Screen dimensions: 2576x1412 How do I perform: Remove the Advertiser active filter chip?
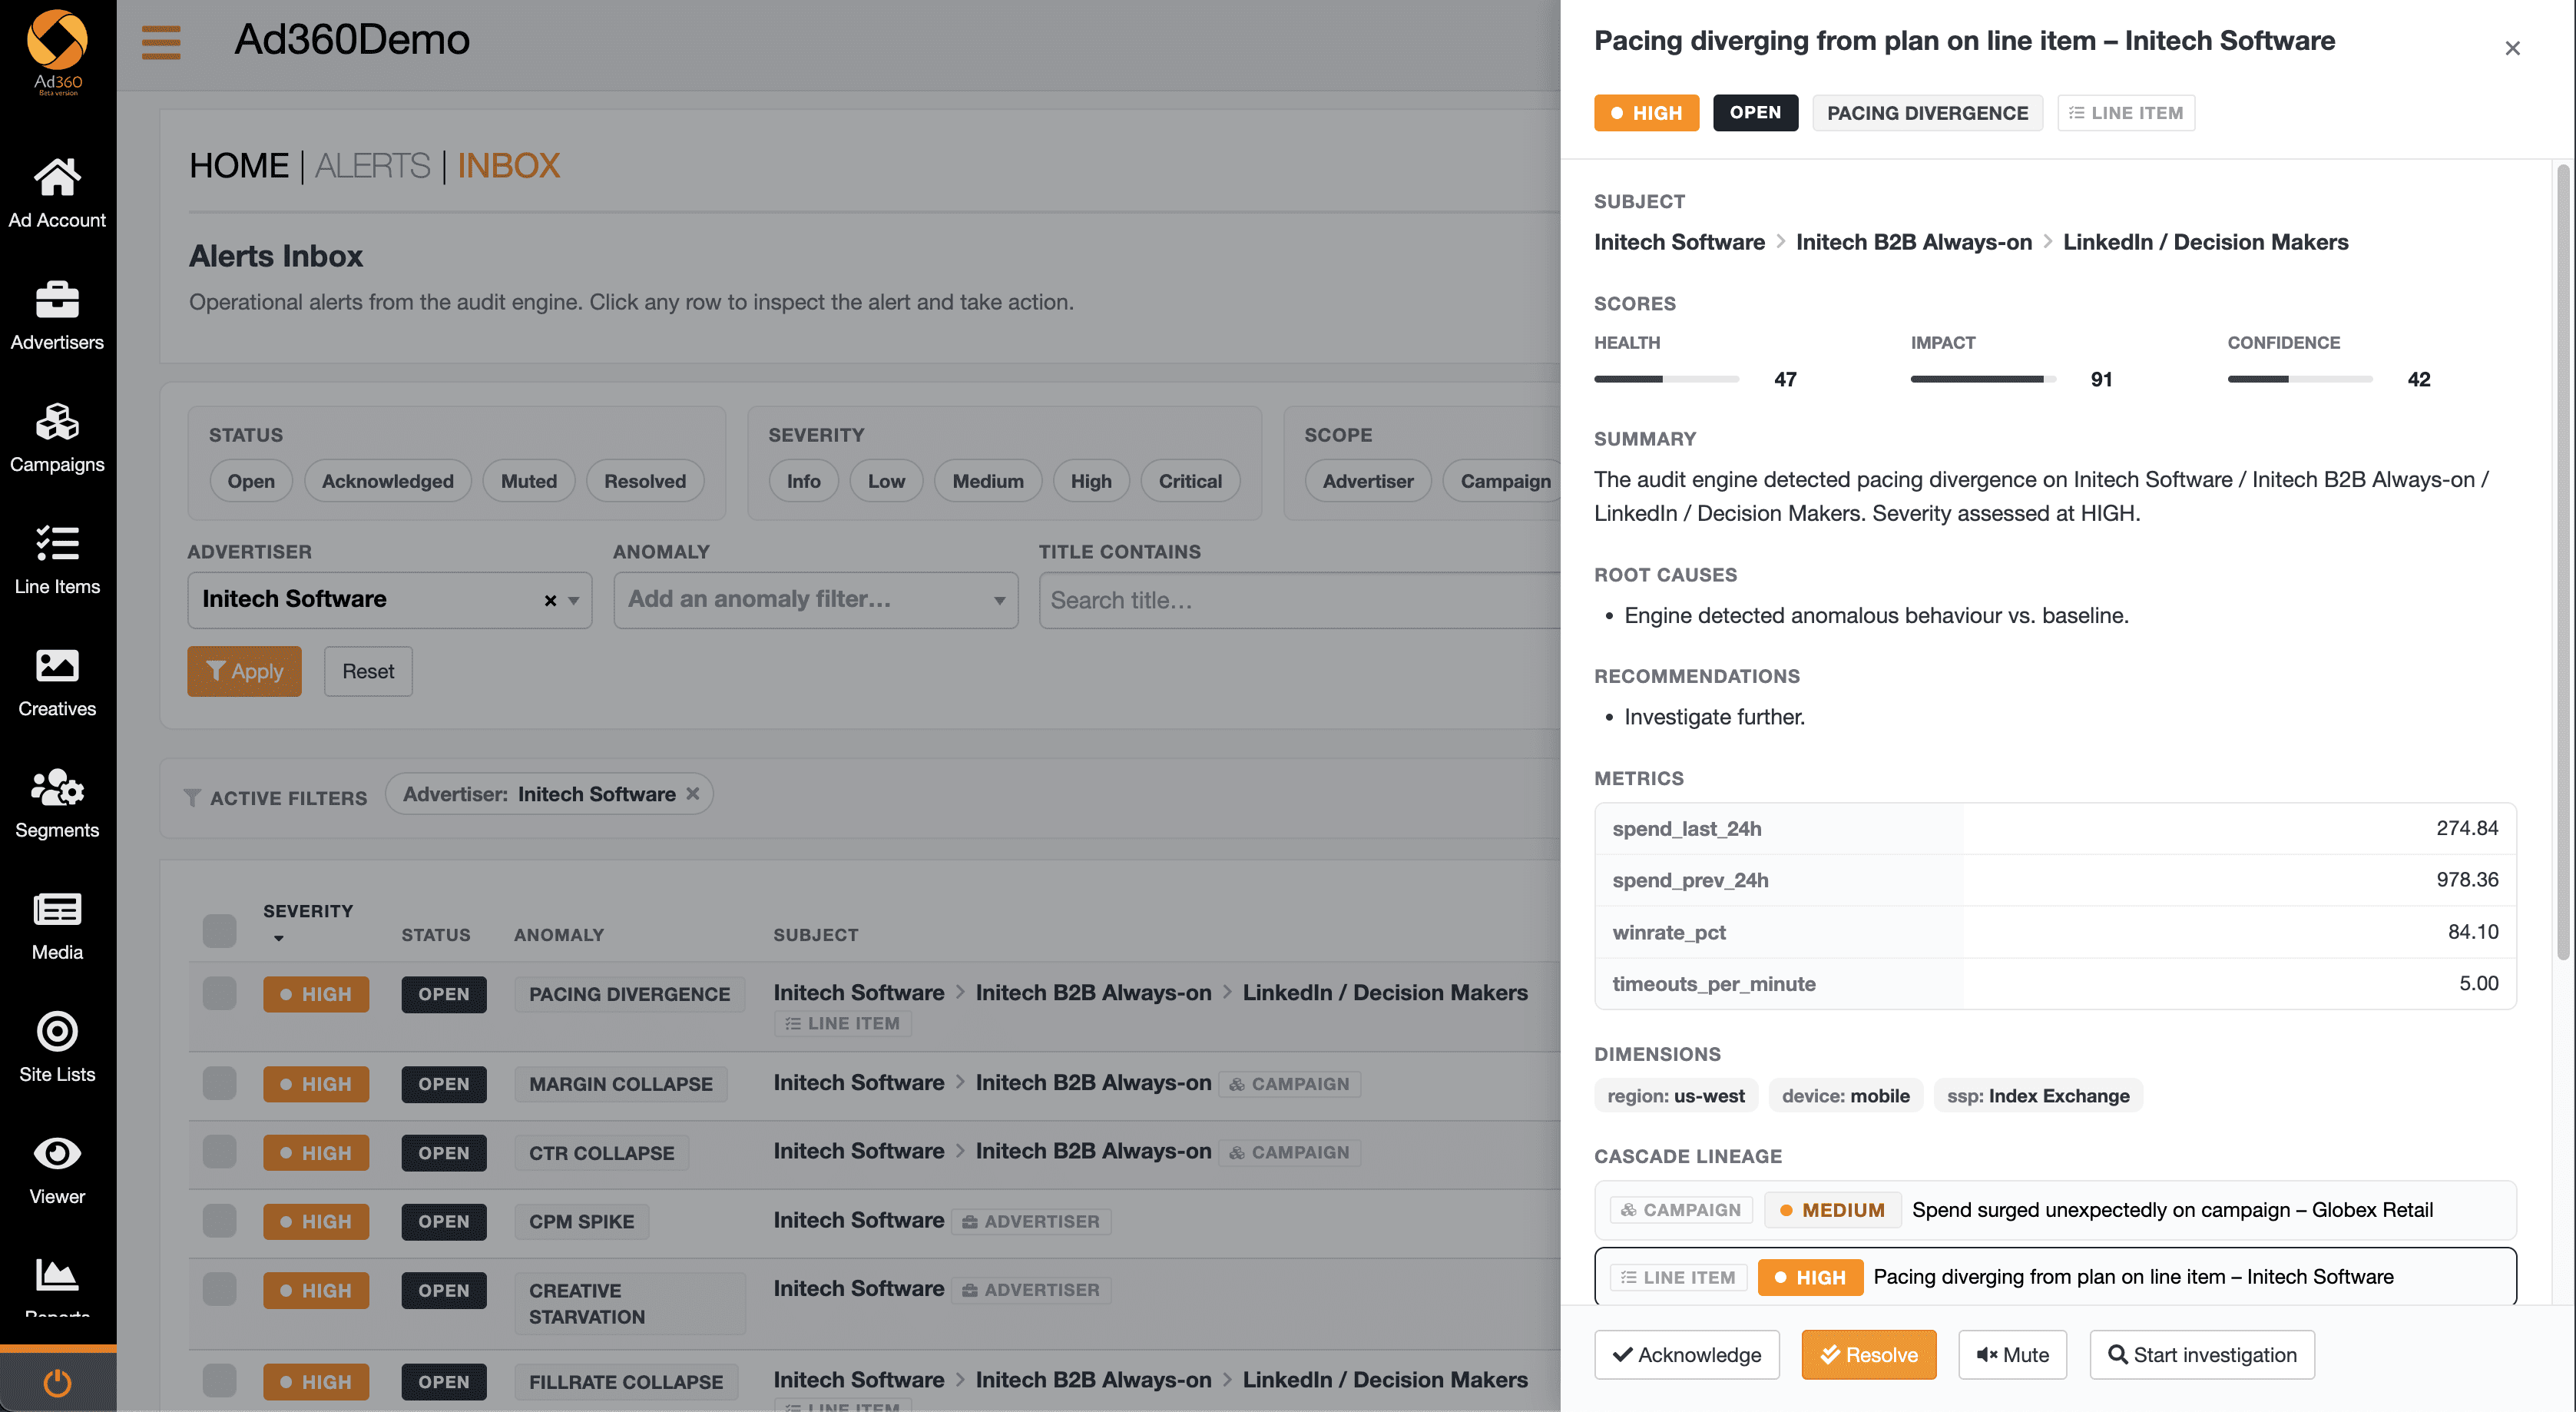(x=692, y=793)
